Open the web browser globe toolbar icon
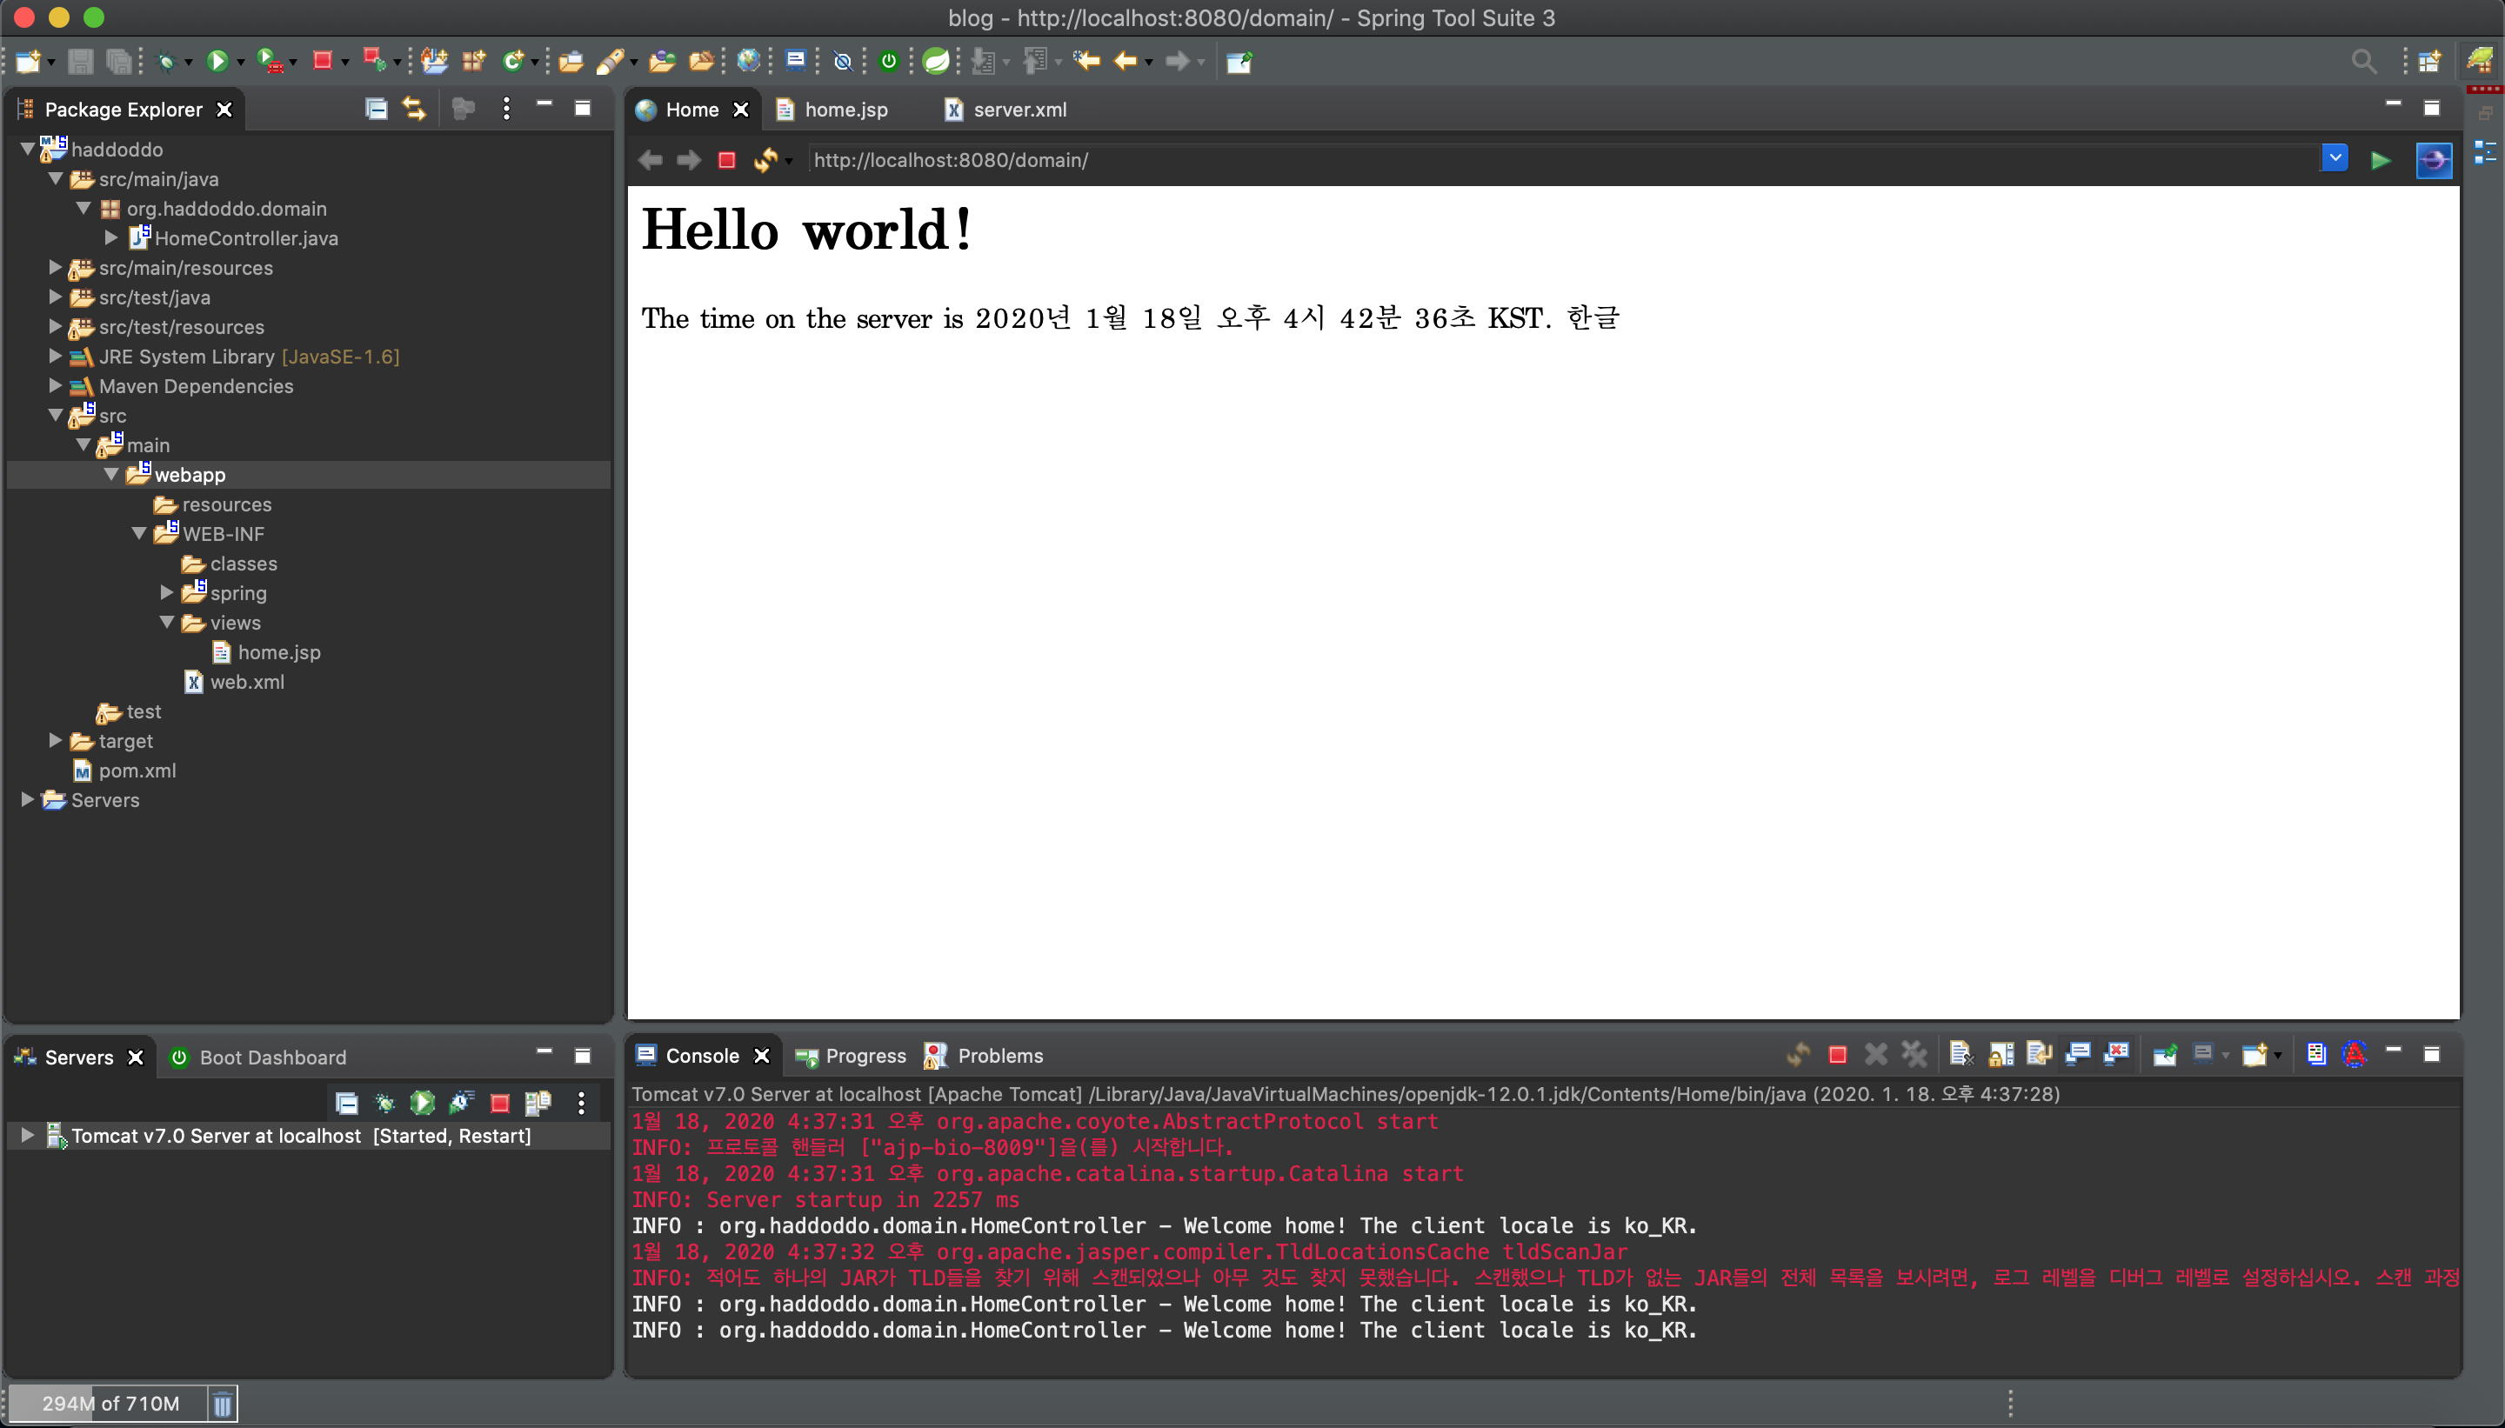 click(748, 62)
